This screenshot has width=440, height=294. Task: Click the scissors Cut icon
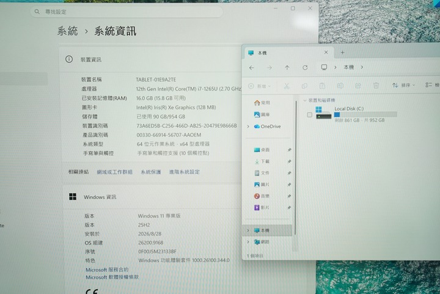pos(287,86)
